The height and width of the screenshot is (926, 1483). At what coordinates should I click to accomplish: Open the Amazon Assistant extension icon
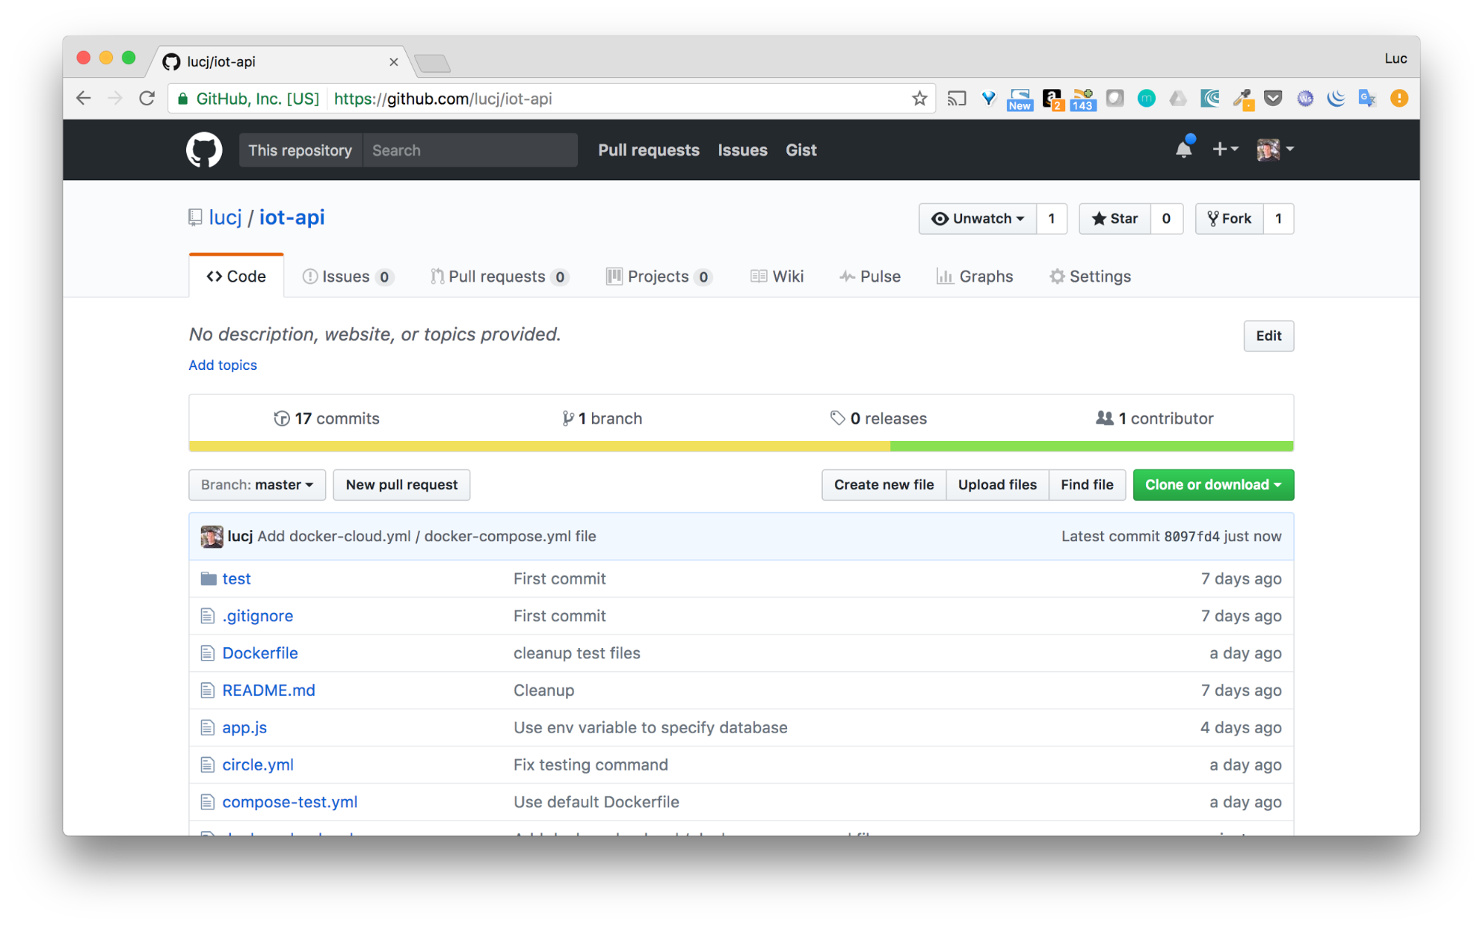pyautogui.click(x=1052, y=98)
